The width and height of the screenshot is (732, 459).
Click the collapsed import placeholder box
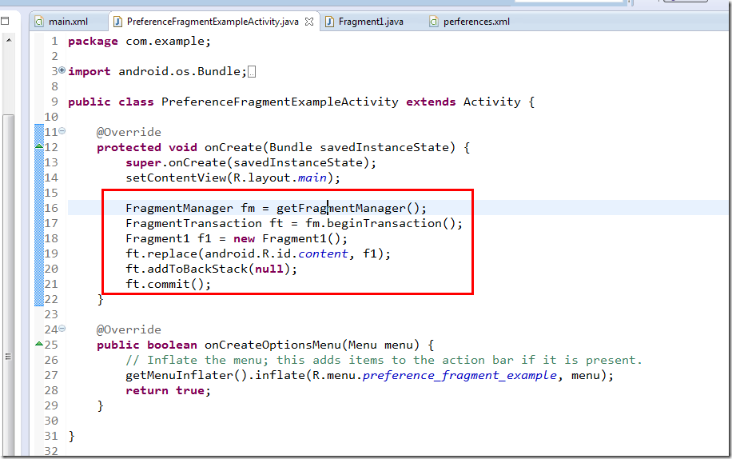point(252,72)
